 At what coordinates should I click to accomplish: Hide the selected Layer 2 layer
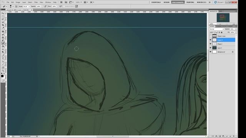click(x=211, y=40)
